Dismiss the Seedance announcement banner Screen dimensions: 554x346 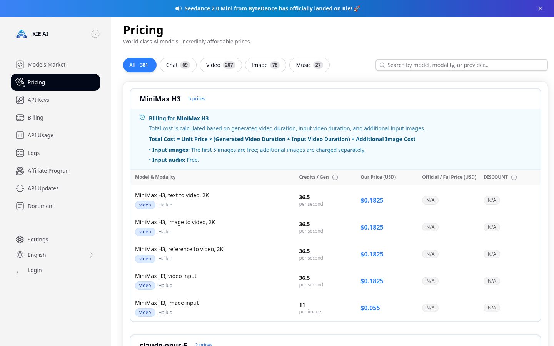(540, 8)
